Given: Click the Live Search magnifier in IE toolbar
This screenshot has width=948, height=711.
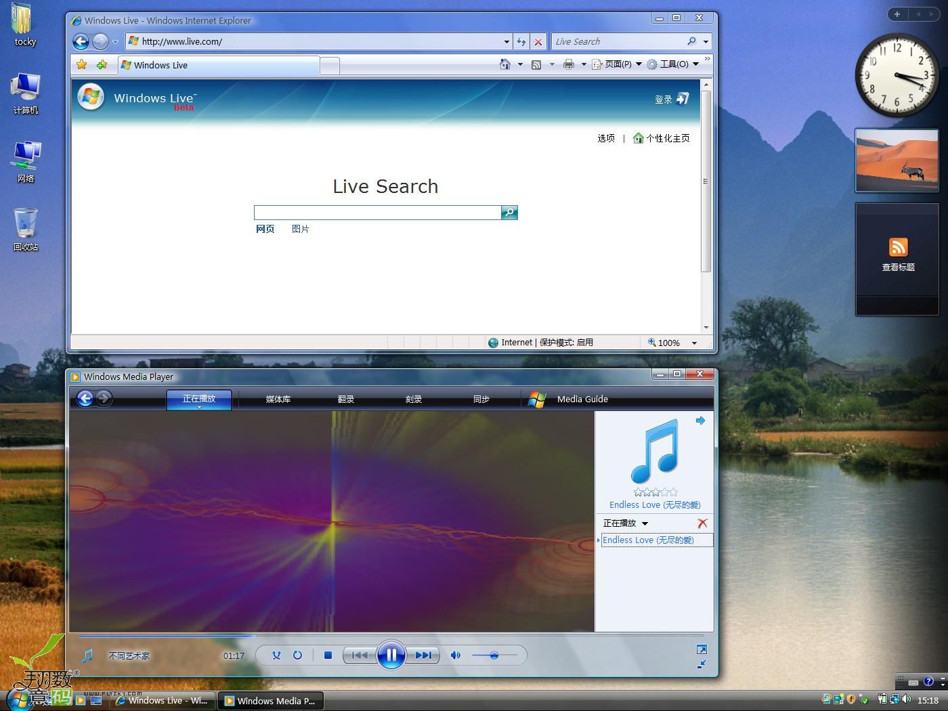Looking at the screenshot, I should tap(691, 41).
